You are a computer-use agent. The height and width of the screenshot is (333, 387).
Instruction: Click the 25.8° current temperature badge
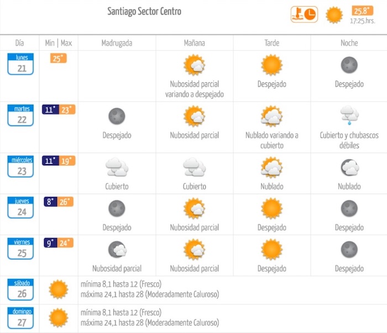(362, 10)
